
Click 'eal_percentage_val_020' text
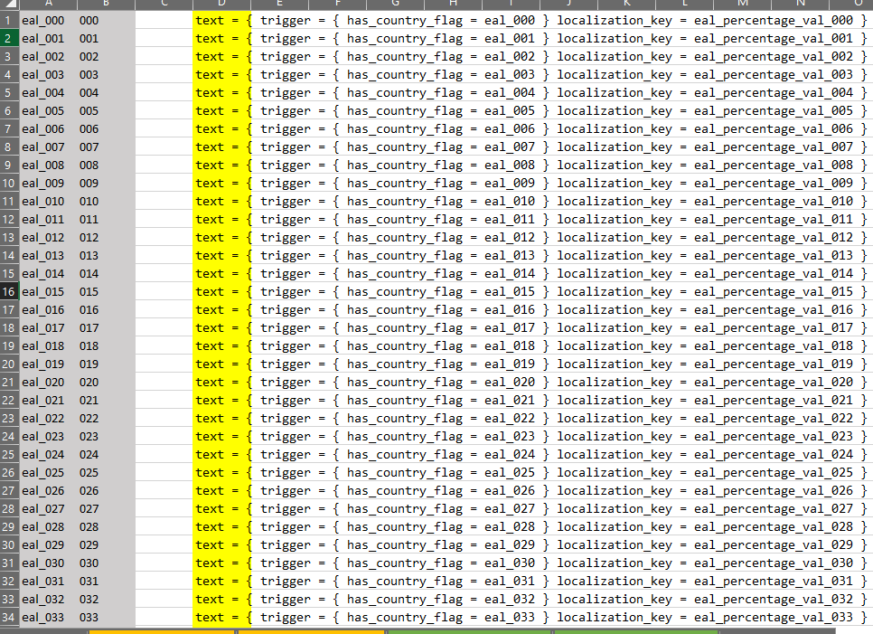(774, 383)
